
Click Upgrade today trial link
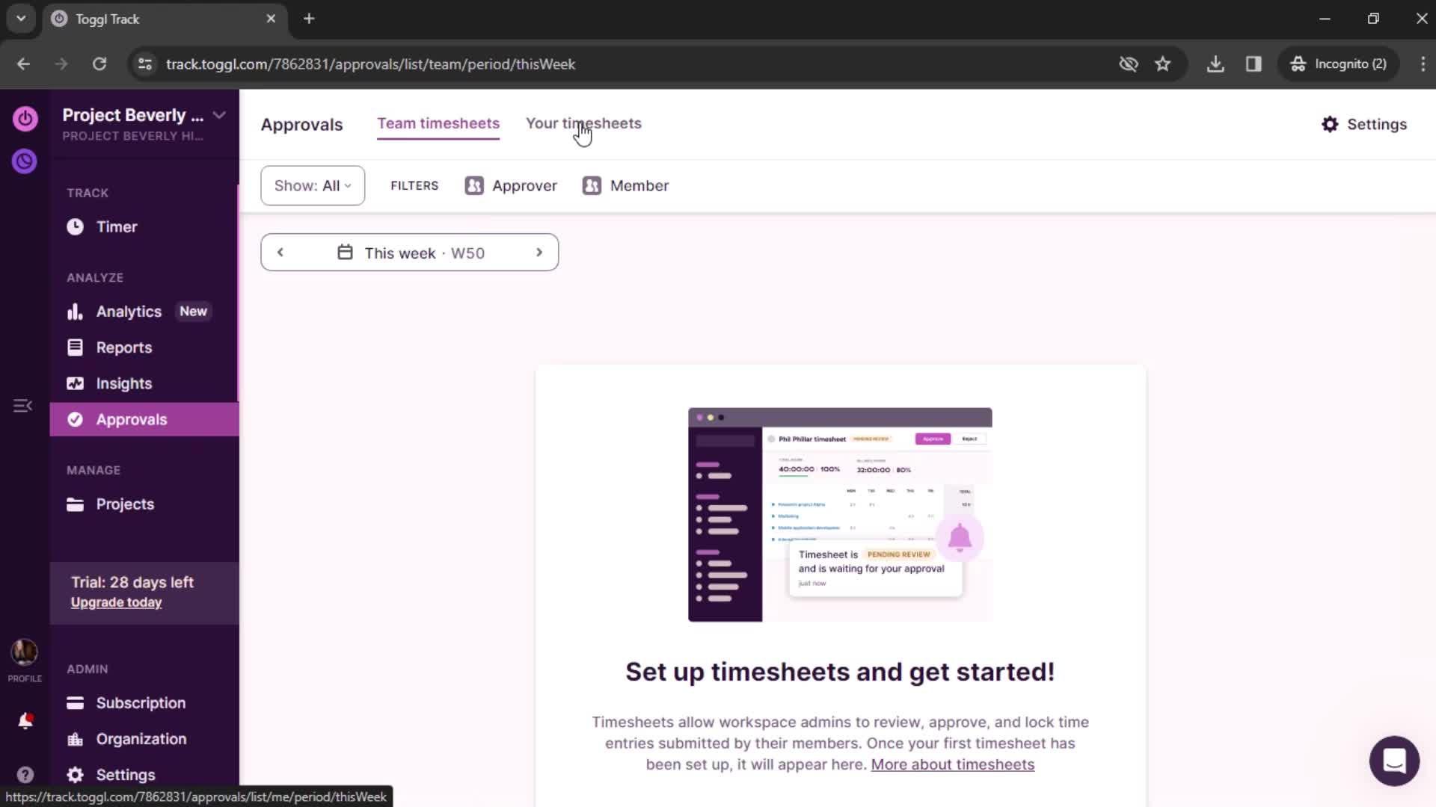click(x=115, y=602)
